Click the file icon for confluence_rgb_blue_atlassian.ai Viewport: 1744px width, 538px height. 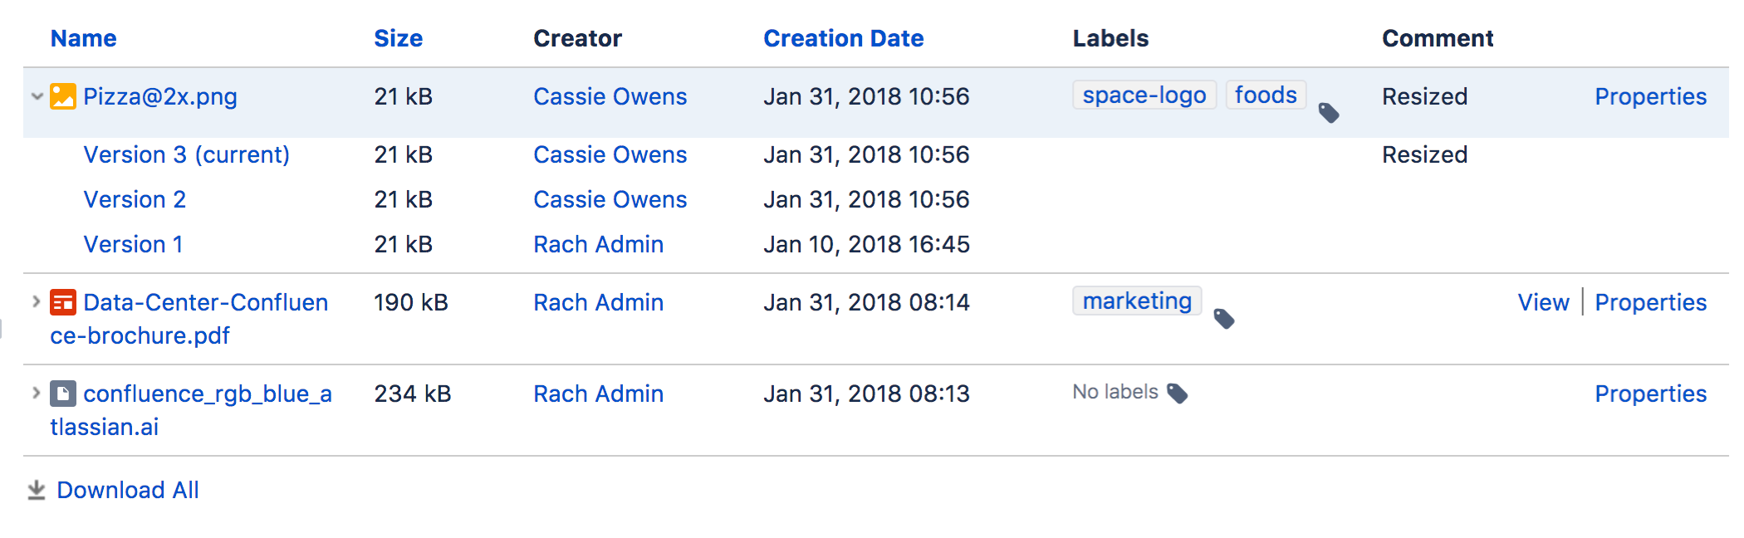(x=63, y=394)
